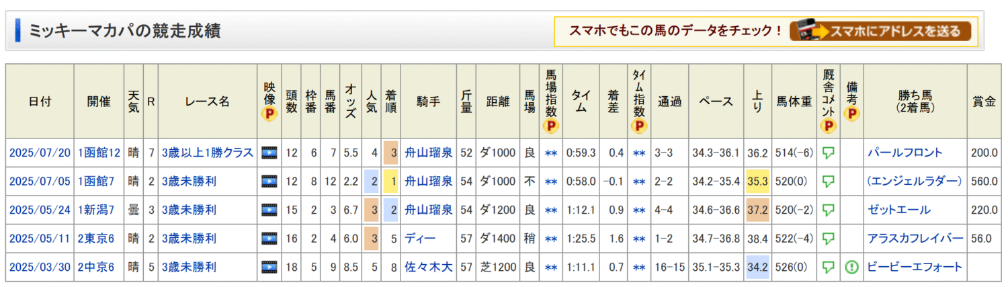Open the 3歳以上1勝クラス race link
This screenshot has width=1008, height=287.
pos(208,153)
